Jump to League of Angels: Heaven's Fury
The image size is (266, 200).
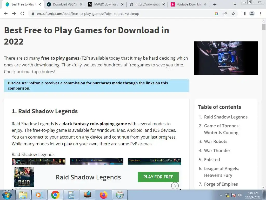click(x=222, y=172)
